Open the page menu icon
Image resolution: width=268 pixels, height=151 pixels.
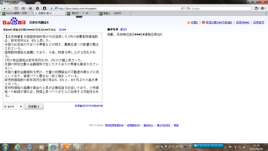pyautogui.click(x=257, y=8)
